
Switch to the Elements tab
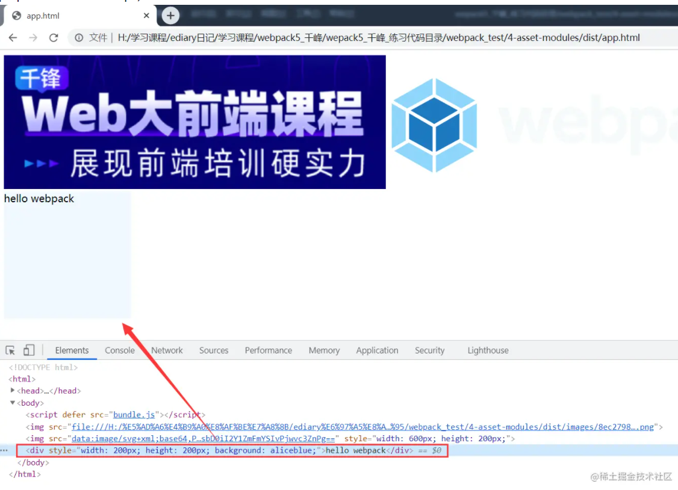click(72, 350)
